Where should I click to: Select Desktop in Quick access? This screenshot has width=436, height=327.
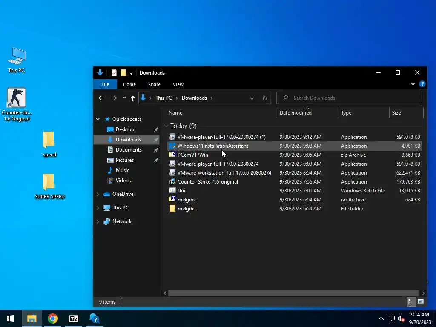click(x=125, y=129)
